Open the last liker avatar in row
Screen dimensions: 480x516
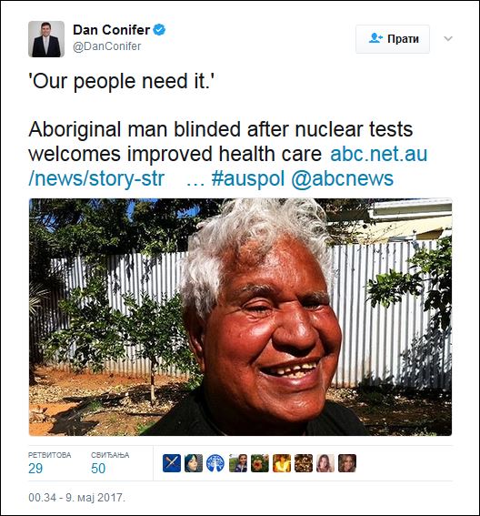347,463
